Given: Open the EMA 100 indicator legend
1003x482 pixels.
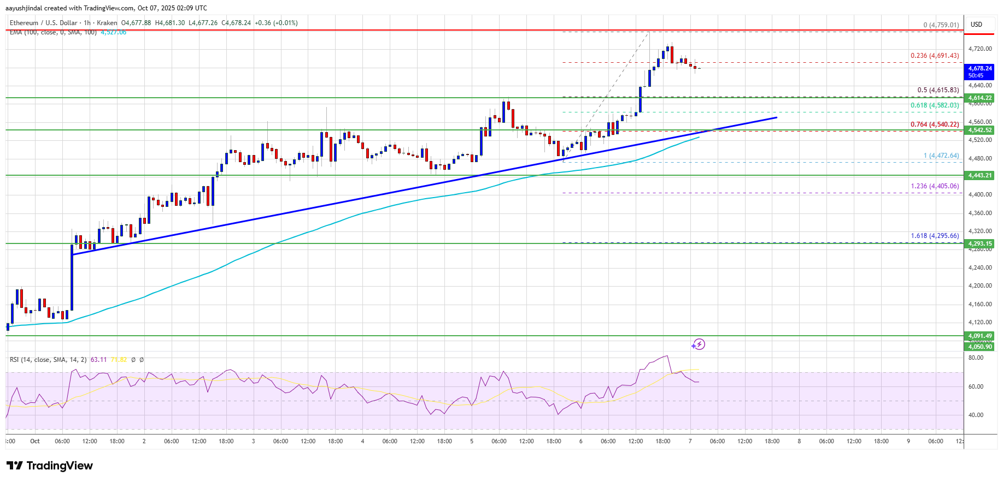Looking at the screenshot, I should 53,33.
